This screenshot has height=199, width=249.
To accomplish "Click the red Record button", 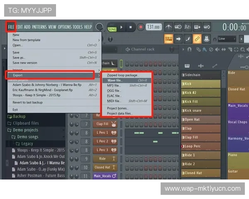I will (140, 27).
